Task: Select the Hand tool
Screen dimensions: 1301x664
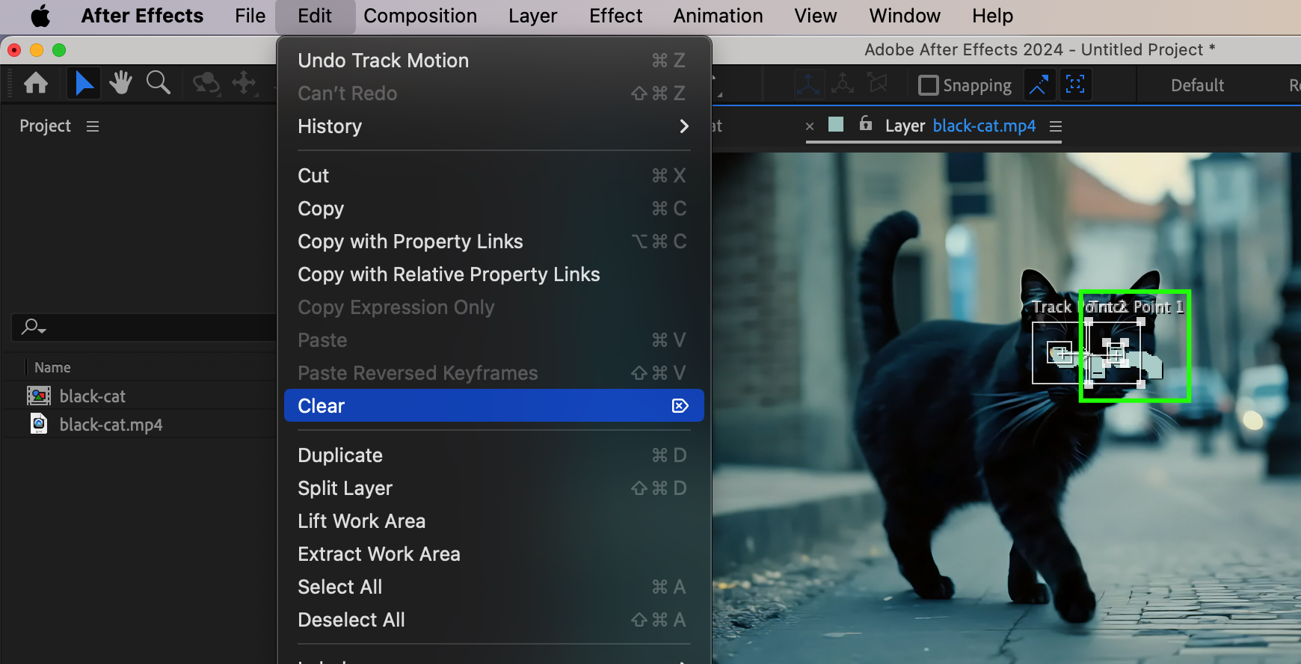Action: point(120,83)
